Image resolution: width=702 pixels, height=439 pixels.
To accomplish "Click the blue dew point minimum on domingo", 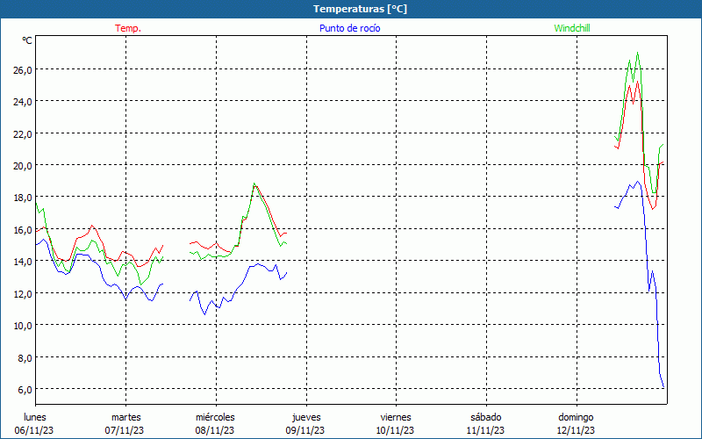I will (x=663, y=387).
